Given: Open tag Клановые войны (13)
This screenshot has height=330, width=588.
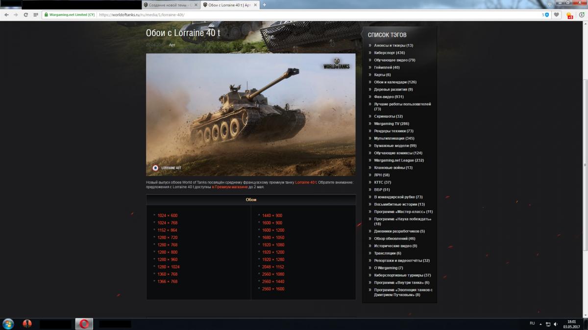Looking at the screenshot, I should pos(393,168).
